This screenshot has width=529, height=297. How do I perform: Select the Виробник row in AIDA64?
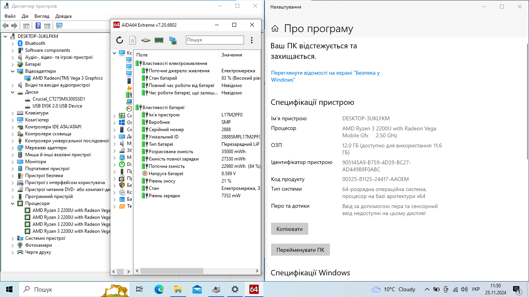(198, 122)
